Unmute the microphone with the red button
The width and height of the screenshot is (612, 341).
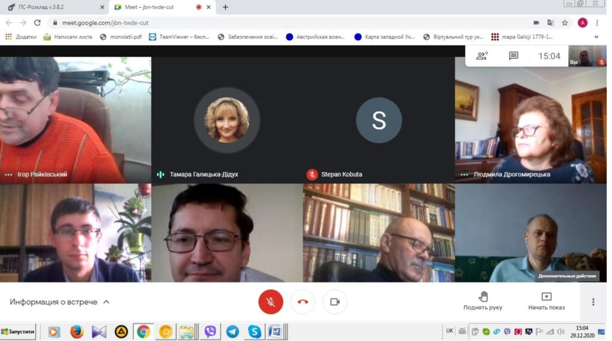point(270,302)
